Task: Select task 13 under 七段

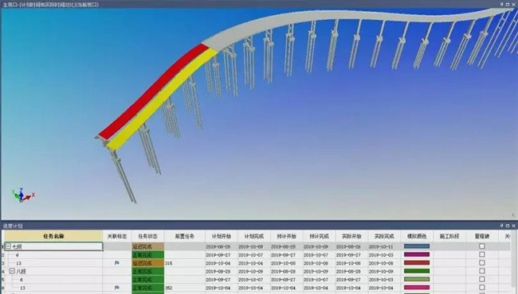Action: point(18,263)
